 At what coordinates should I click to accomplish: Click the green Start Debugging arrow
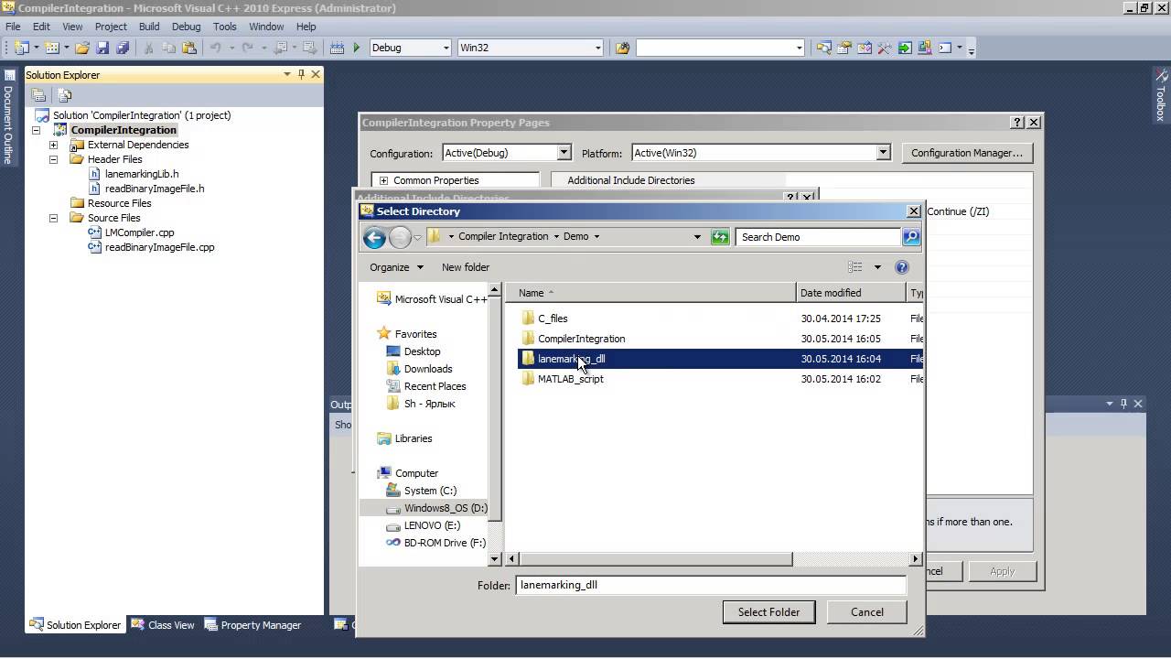[x=357, y=48]
